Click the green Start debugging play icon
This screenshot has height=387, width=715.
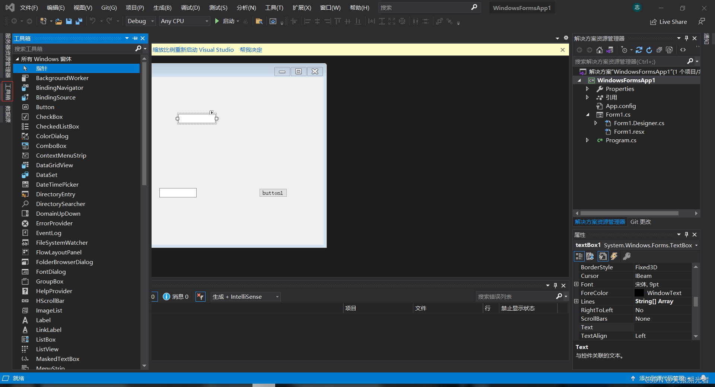coord(217,21)
